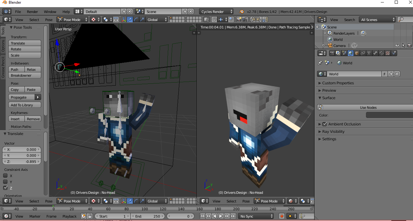Select the rotate manipulator arc in top 3D header
The height and width of the screenshot is (221, 413).
(136, 19)
